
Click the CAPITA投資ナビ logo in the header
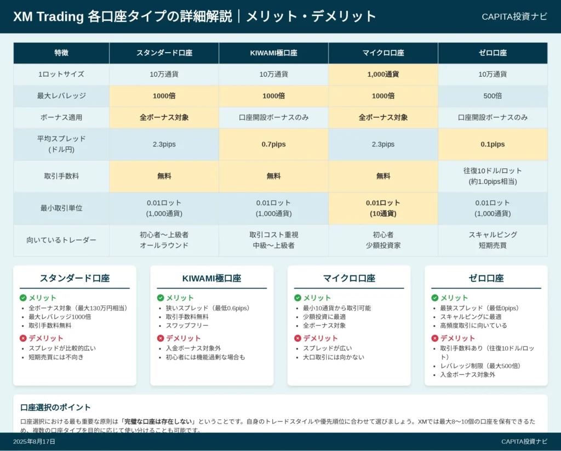tap(514, 17)
